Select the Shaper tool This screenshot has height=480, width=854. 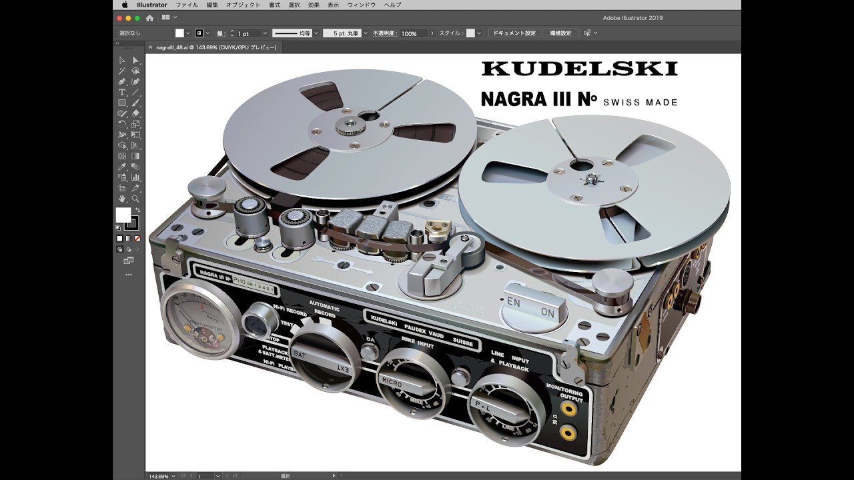122,113
